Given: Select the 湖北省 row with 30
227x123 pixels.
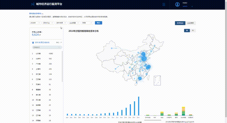Looking at the screenshot, I should [x=46, y=95].
